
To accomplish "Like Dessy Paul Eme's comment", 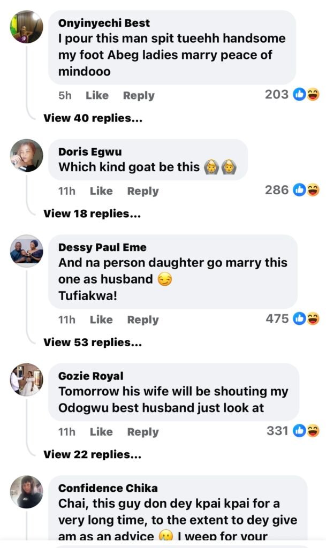I will coord(101,320).
